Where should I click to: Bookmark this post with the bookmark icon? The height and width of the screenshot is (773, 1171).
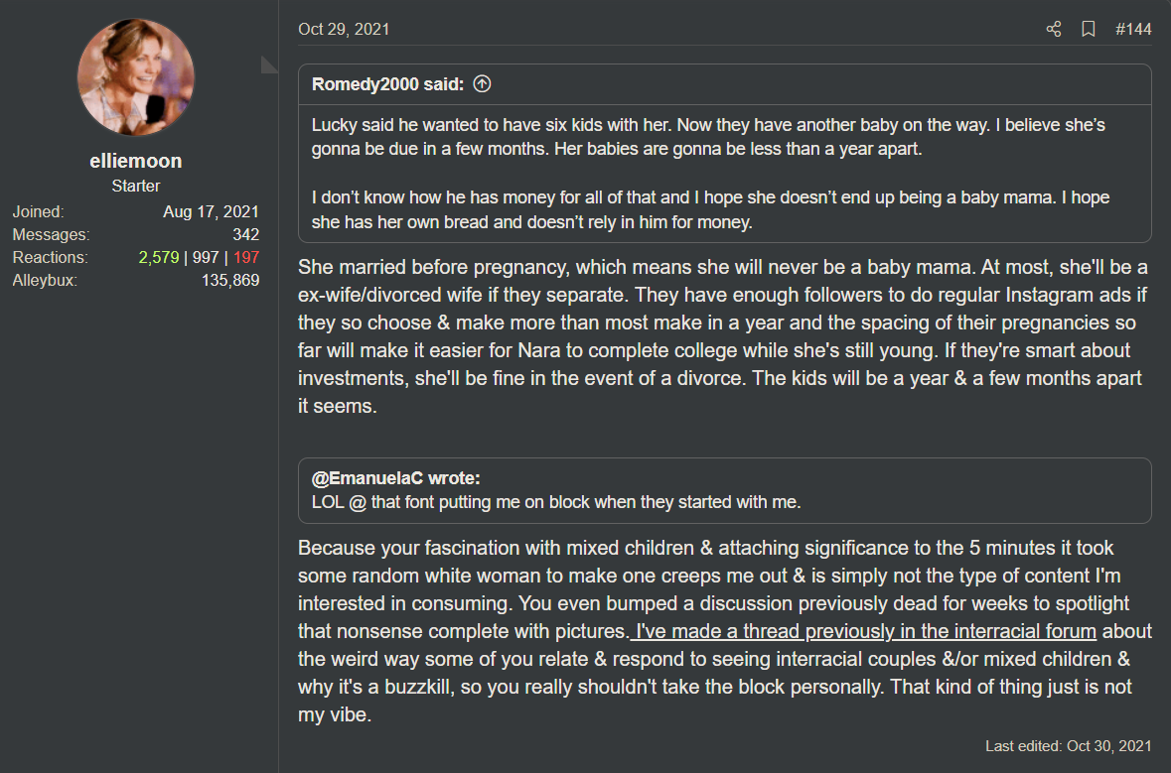click(1089, 30)
